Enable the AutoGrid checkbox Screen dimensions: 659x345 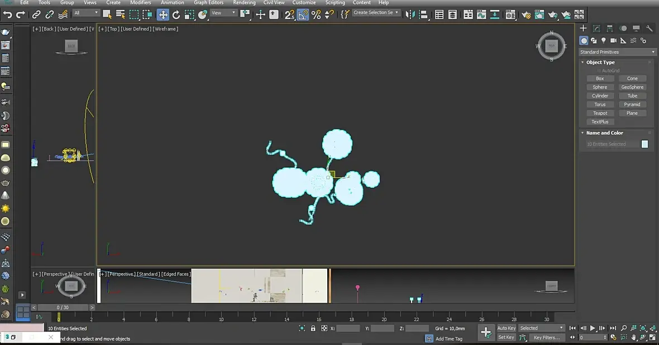599,70
